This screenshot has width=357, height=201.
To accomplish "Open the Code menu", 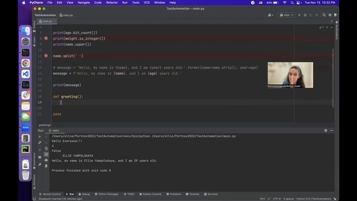I will pyautogui.click(x=98, y=2).
